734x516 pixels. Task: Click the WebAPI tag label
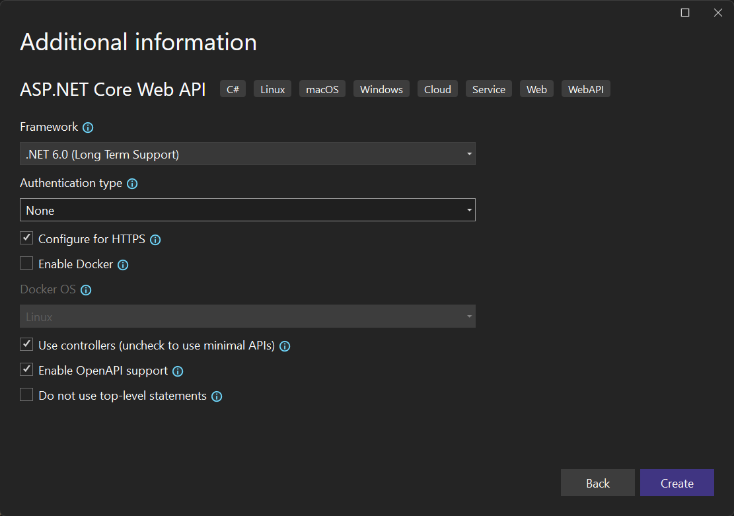point(585,89)
